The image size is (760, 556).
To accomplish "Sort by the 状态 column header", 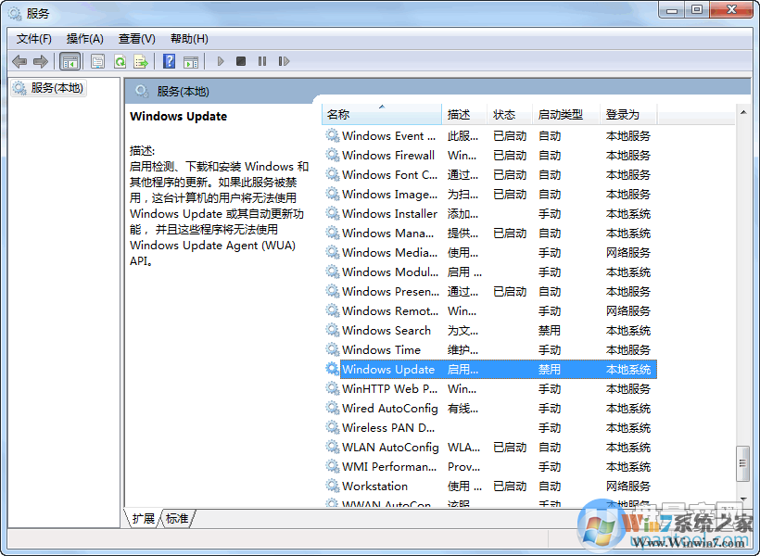I will 510,114.
